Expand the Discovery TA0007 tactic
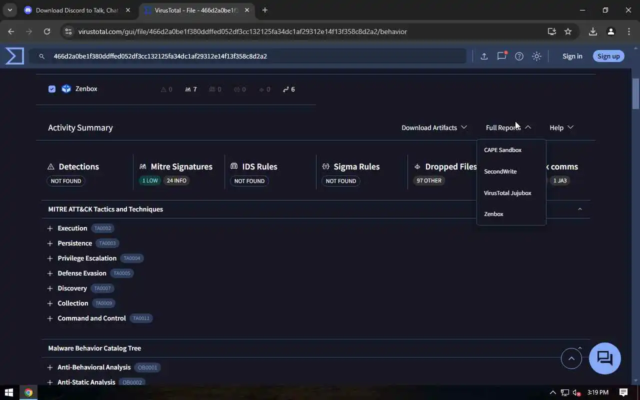This screenshot has height=400, width=640. (50, 288)
